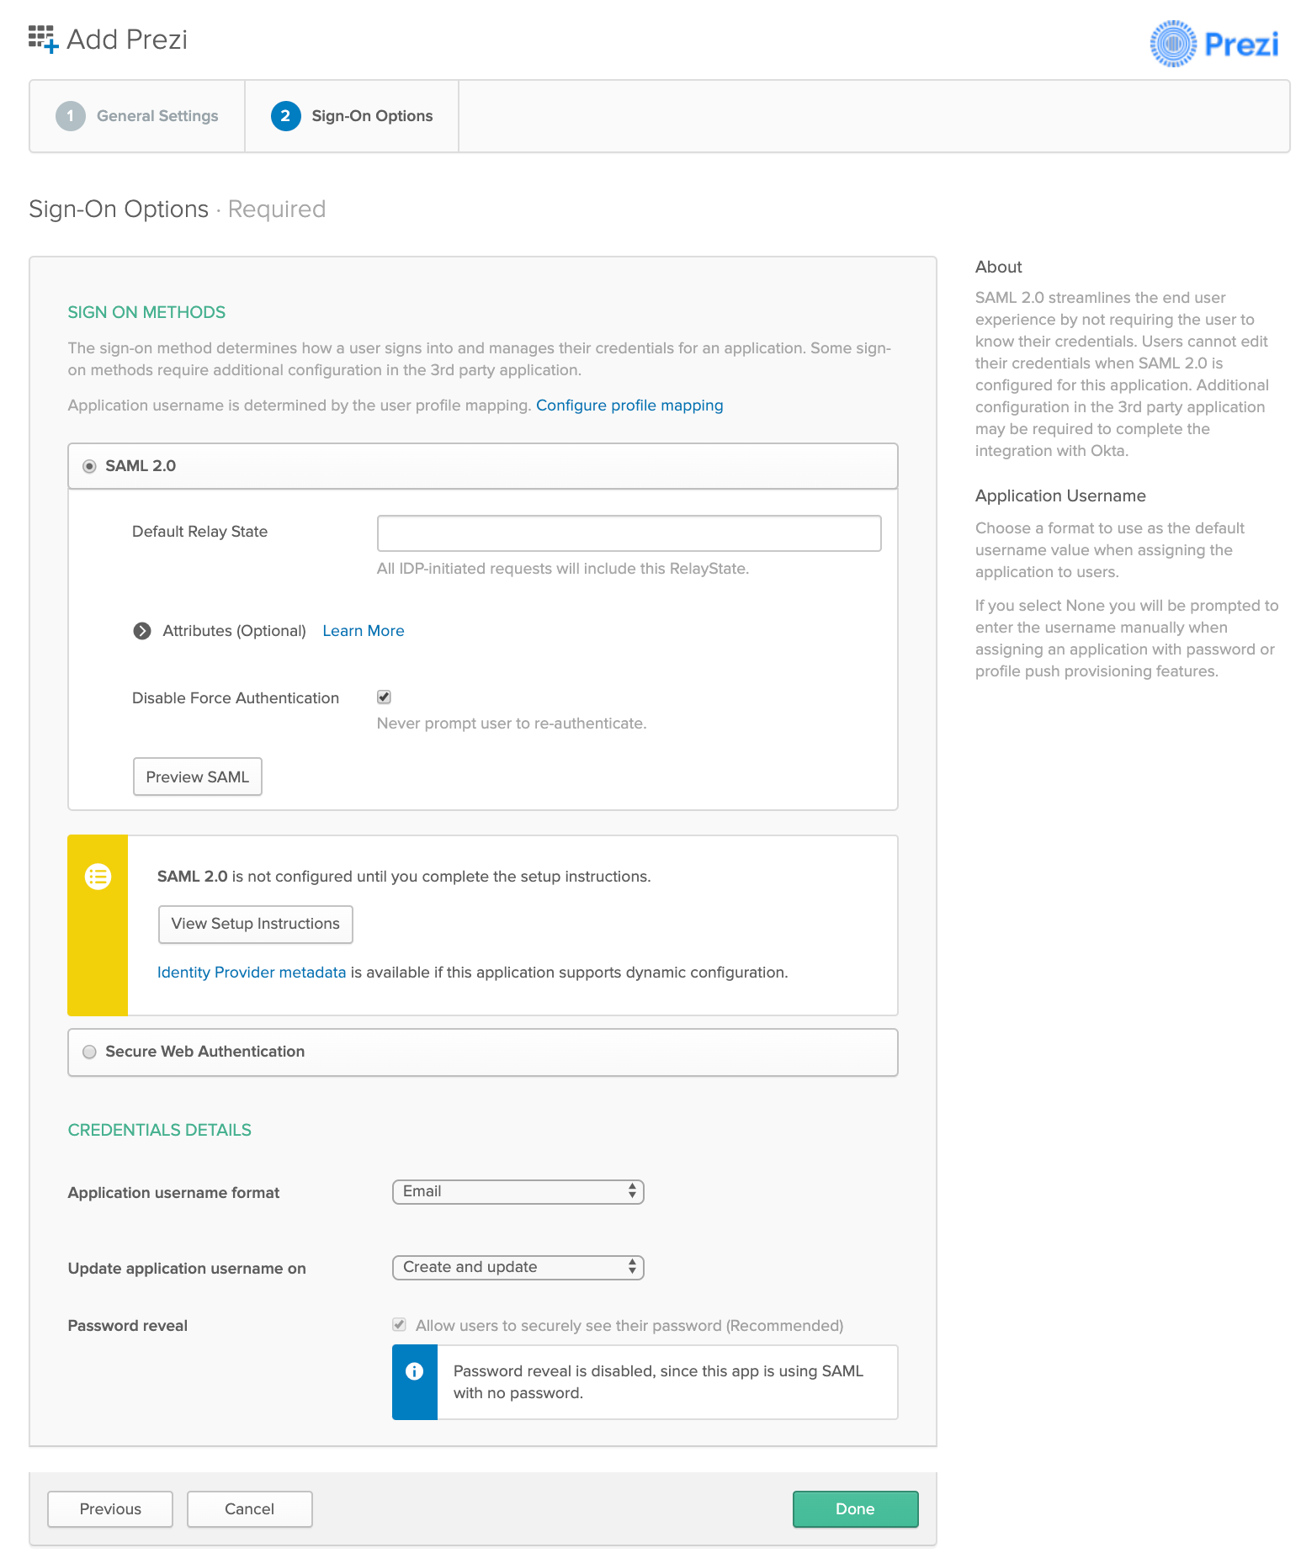Click the Default Relay State input field
This screenshot has width=1301, height=1553.
[629, 533]
